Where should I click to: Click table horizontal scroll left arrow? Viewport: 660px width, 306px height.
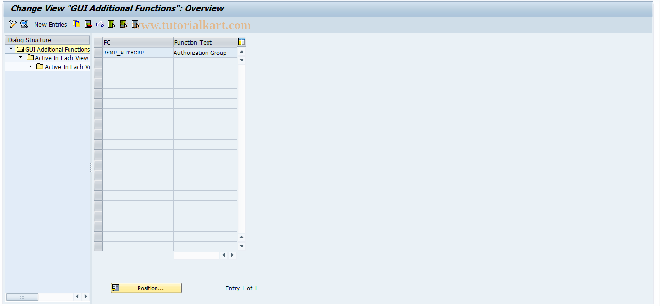click(224, 255)
